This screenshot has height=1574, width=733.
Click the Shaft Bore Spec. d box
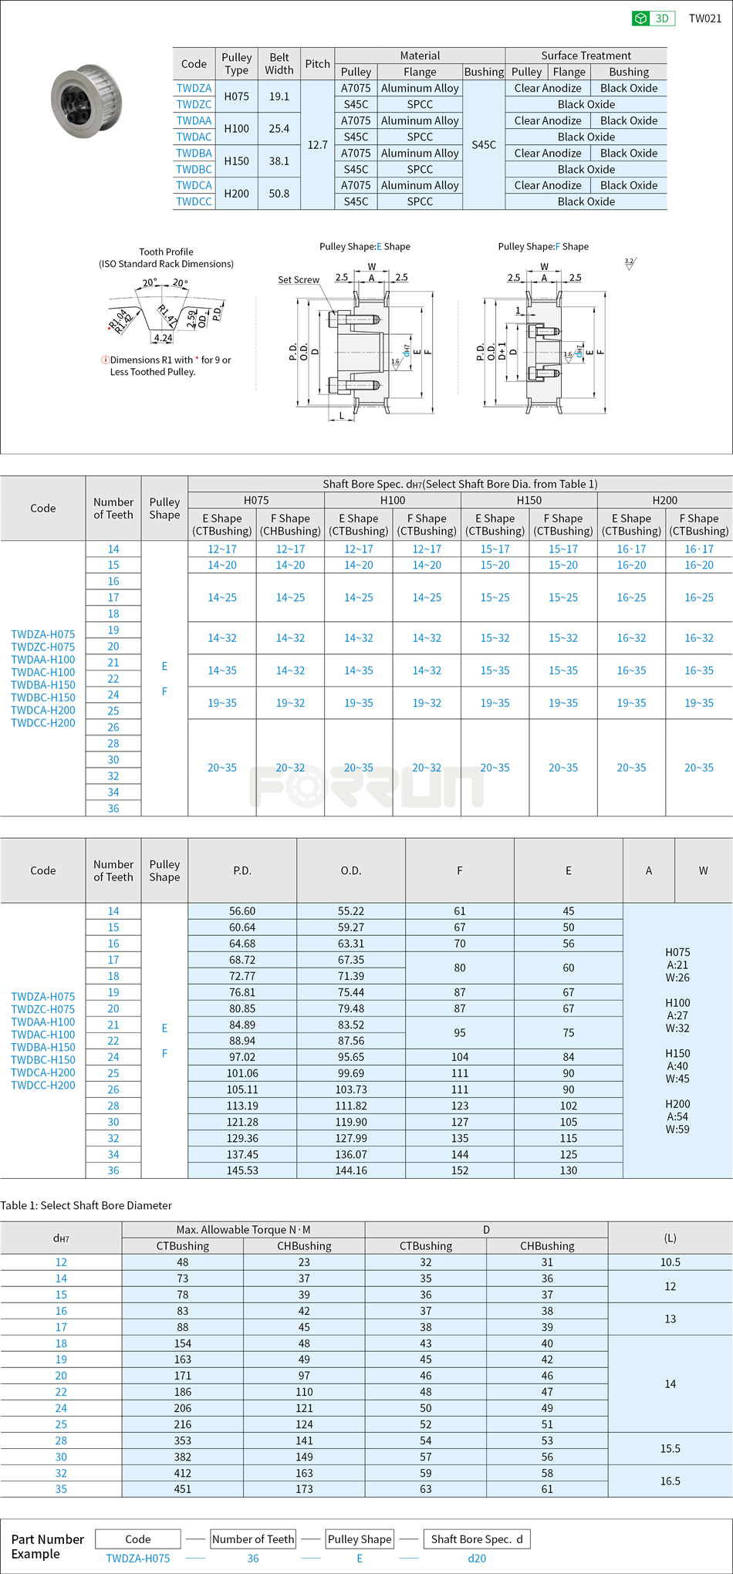477,1539
